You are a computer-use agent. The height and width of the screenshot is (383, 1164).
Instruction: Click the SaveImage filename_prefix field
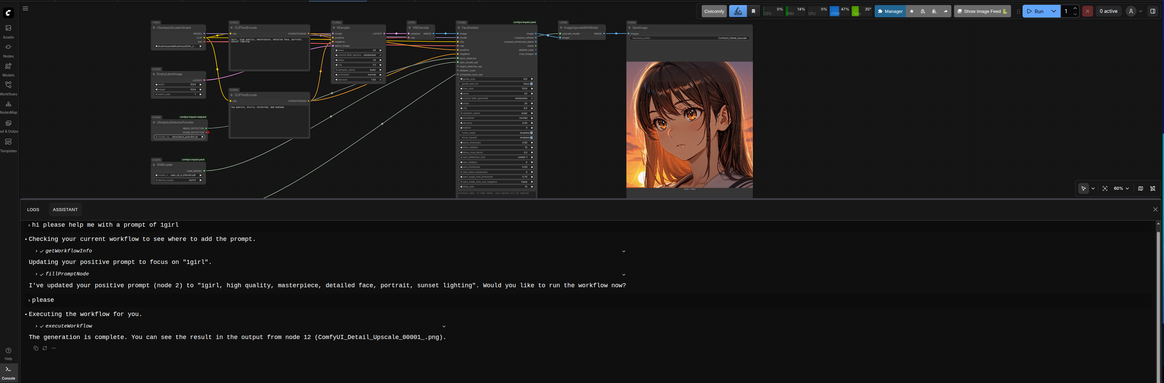pos(689,38)
